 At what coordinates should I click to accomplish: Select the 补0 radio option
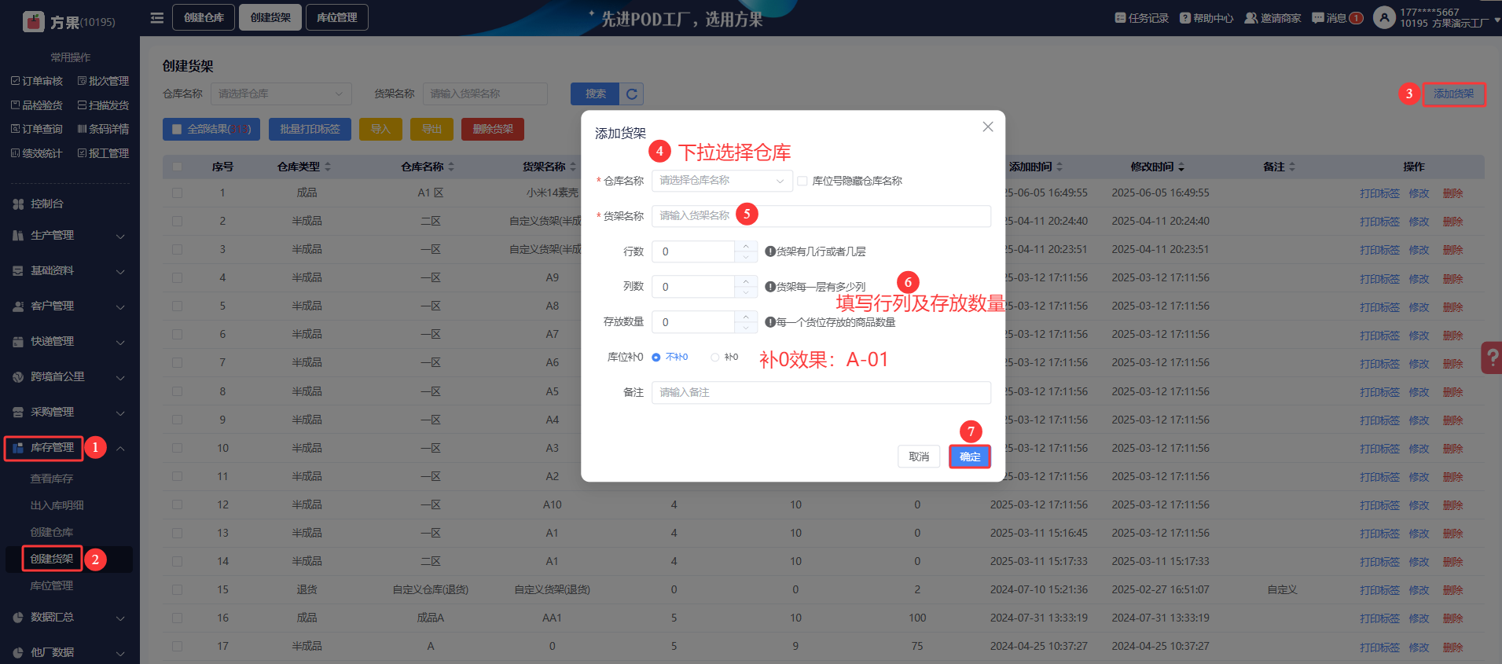pos(715,358)
